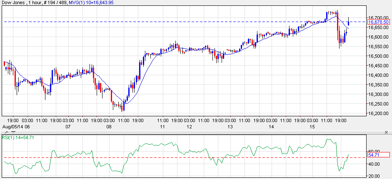Viewport: 392px width, 179px height.
Task: Click the MVG(1) moving average label
Action: [91, 2]
